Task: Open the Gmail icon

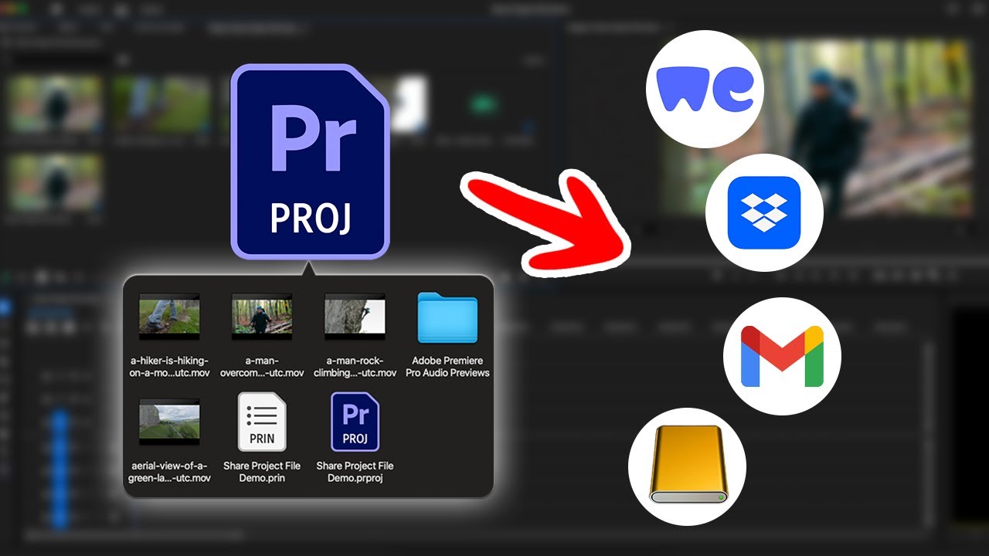Action: pyautogui.click(x=782, y=357)
